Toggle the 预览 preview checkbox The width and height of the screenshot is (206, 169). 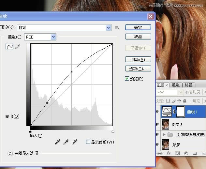click(127, 79)
